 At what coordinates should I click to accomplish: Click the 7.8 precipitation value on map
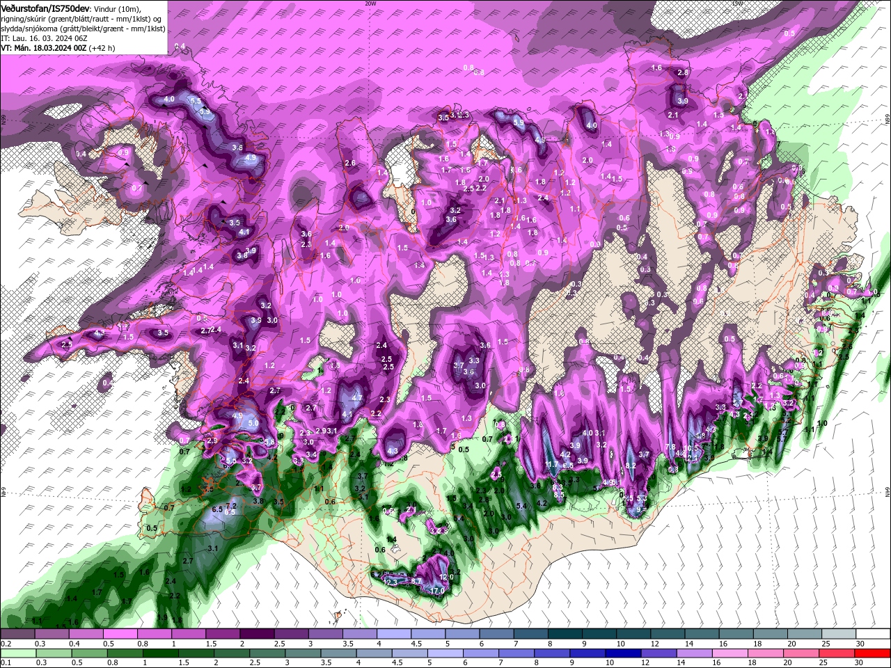click(670, 447)
